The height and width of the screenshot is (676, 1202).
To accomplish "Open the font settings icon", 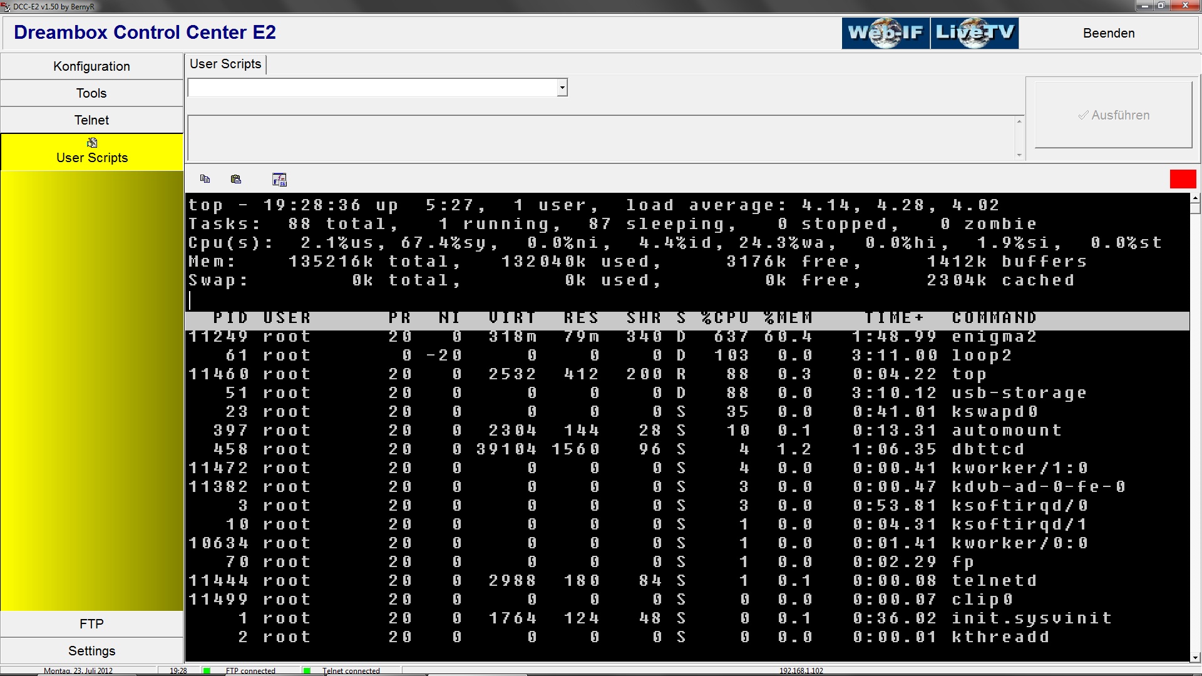I will 279,180.
